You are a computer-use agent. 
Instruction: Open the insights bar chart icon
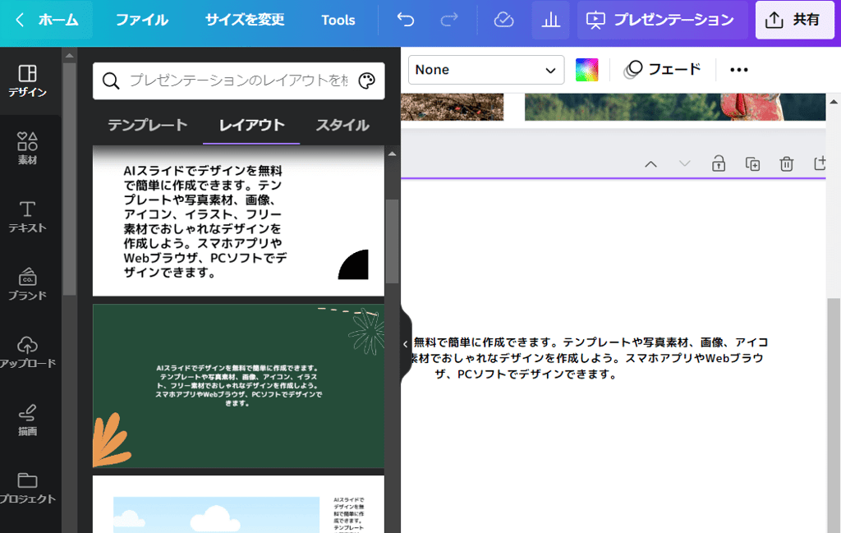click(550, 20)
